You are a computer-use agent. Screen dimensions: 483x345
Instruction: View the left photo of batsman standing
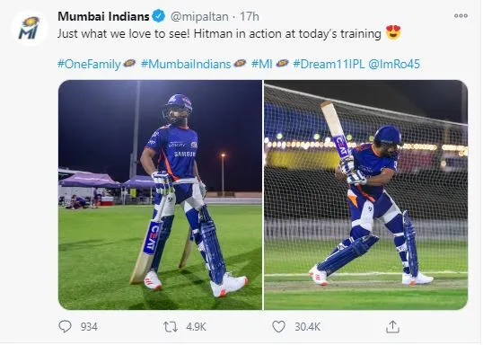[x=160, y=195]
